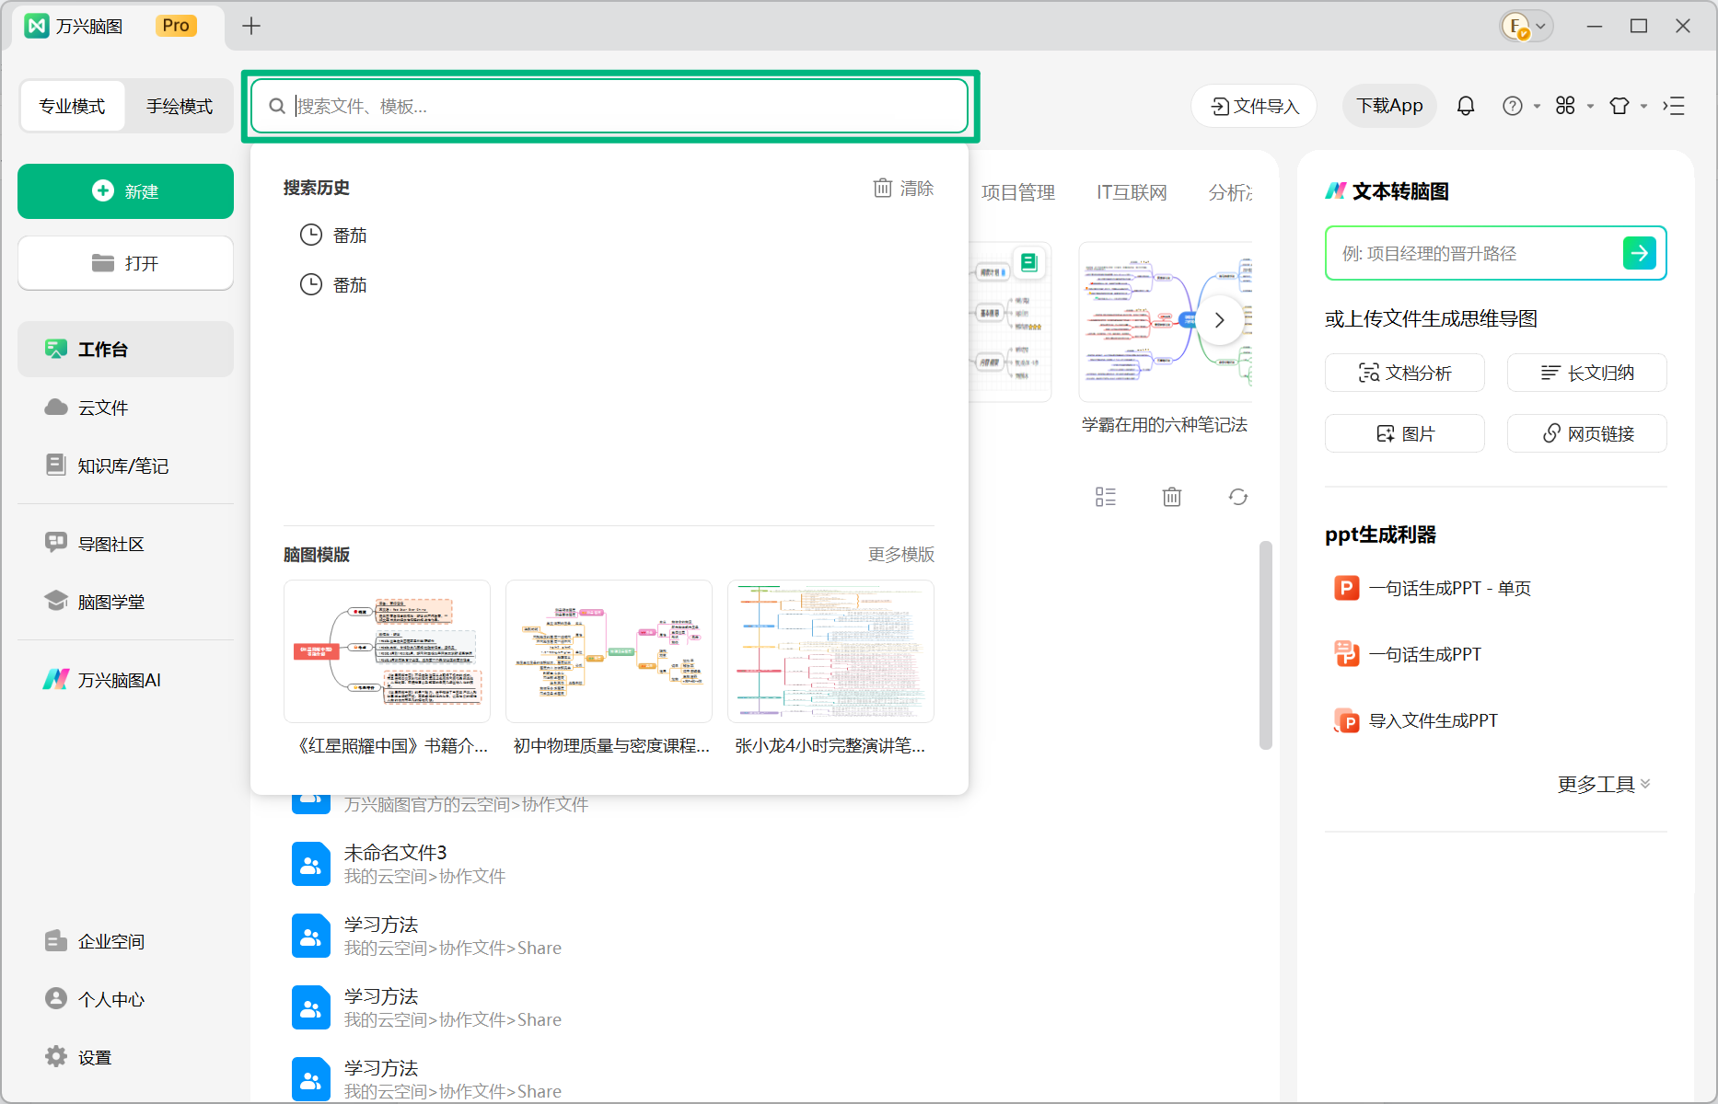This screenshot has width=1718, height=1104.
Task: Choose 网页链接 upload option
Action: click(x=1587, y=433)
